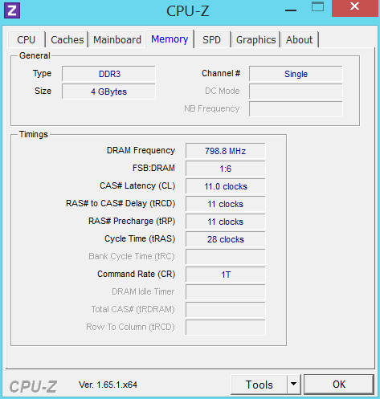380x399 pixels.
Task: Click the FSB:DRAM ratio field
Action: pyautogui.click(x=226, y=169)
